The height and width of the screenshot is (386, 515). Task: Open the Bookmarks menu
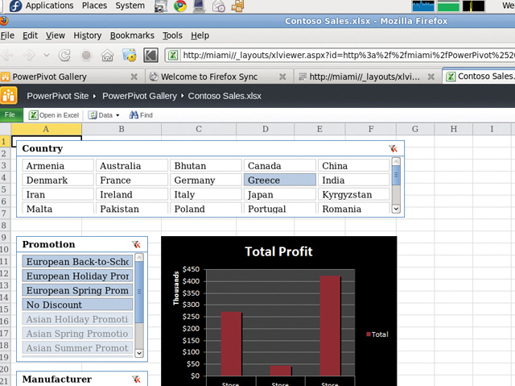coord(132,35)
